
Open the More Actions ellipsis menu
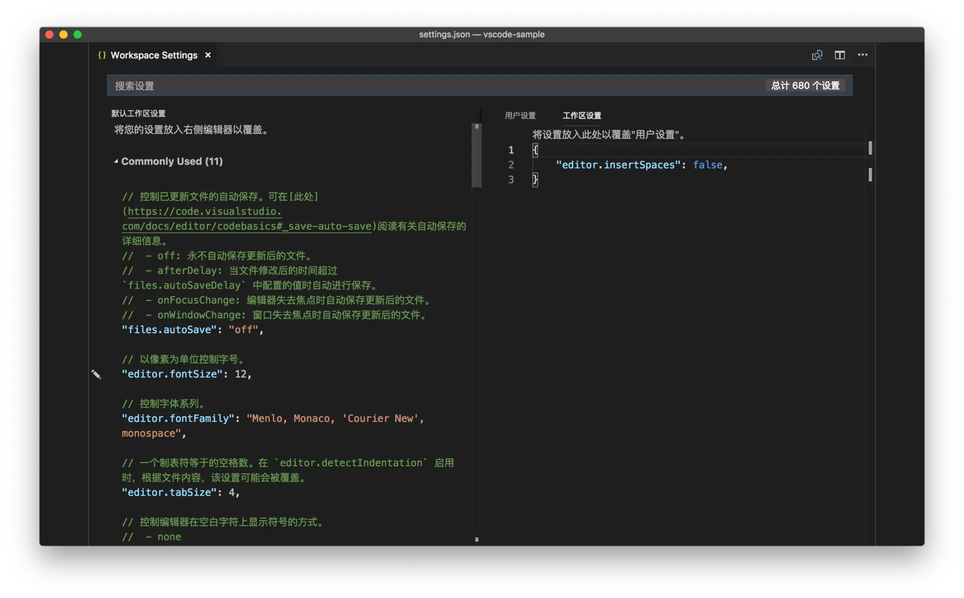pyautogui.click(x=863, y=55)
